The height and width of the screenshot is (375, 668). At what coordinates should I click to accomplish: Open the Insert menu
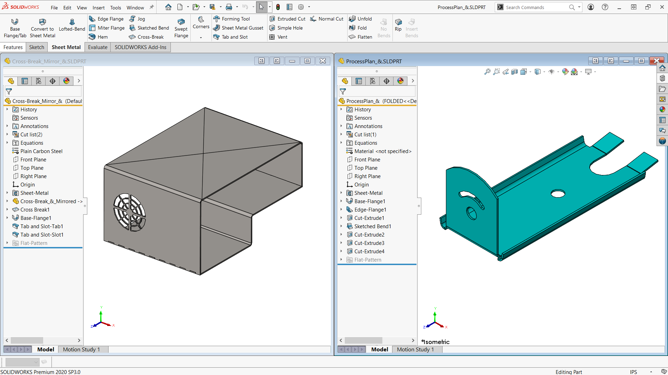[x=98, y=7]
